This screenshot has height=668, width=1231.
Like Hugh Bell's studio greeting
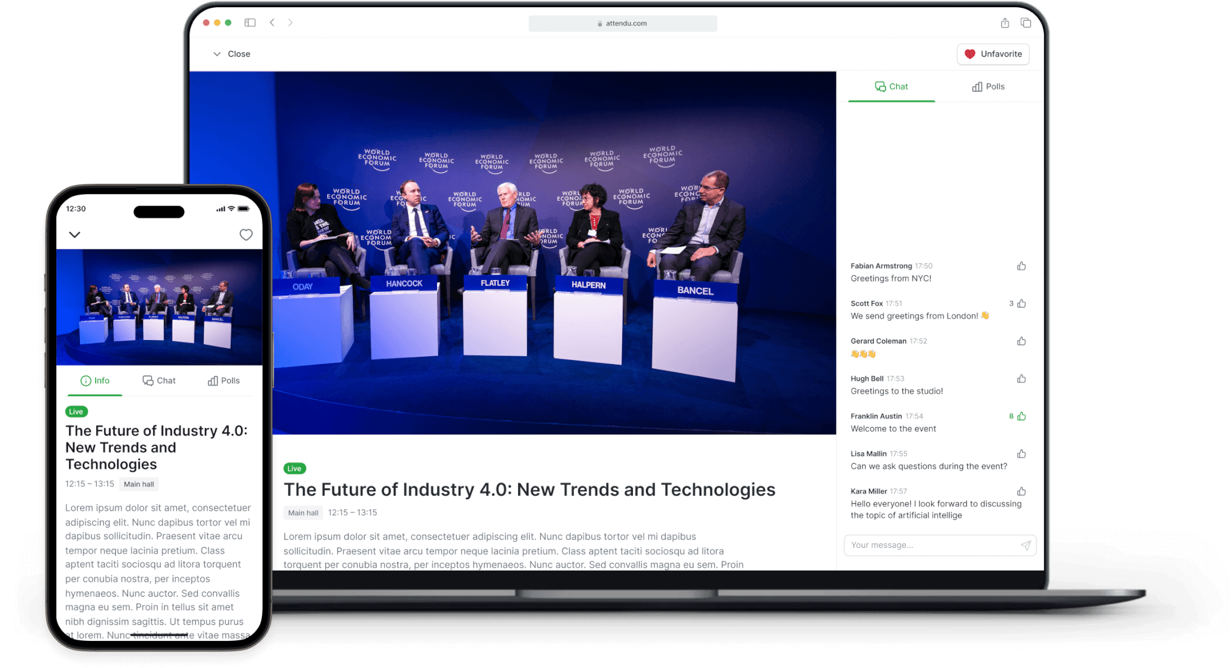coord(1021,378)
